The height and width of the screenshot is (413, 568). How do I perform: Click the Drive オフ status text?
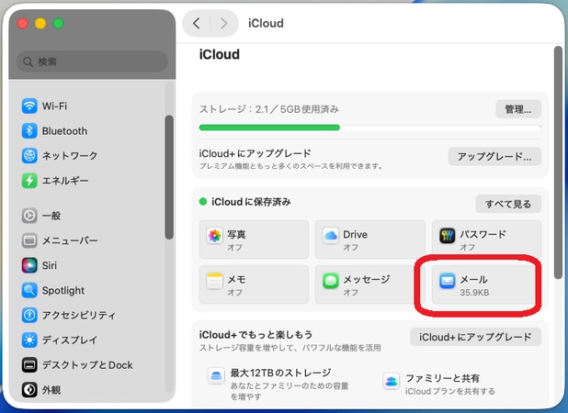[x=351, y=248]
